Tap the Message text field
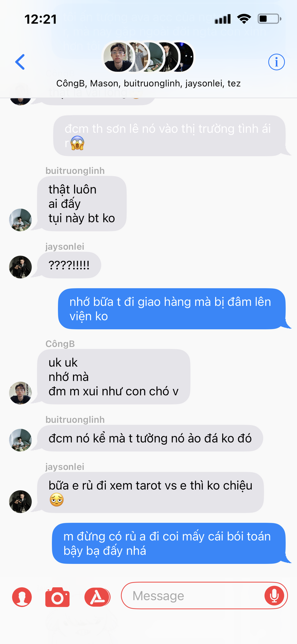The height and width of the screenshot is (644, 297). pos(204,596)
